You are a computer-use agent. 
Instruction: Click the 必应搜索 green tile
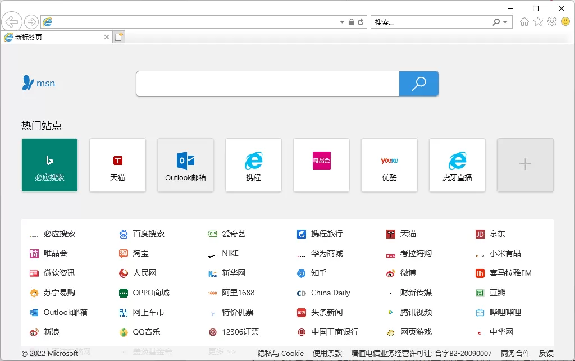click(49, 164)
